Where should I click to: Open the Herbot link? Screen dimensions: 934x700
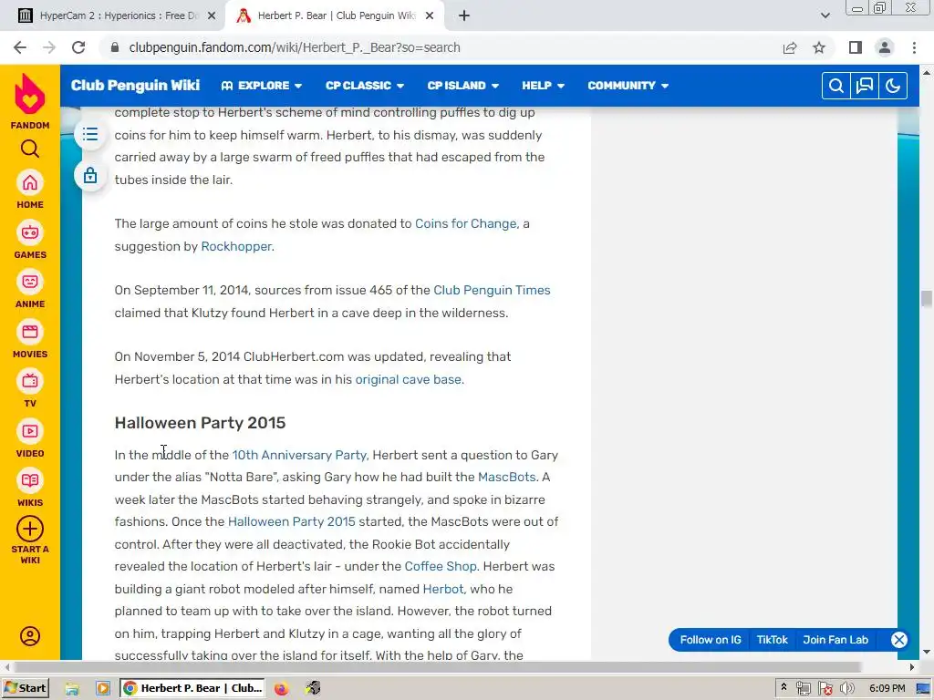442,590
